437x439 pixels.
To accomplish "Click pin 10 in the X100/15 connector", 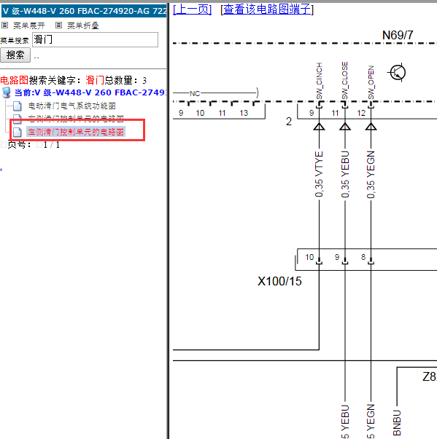I will (309, 257).
